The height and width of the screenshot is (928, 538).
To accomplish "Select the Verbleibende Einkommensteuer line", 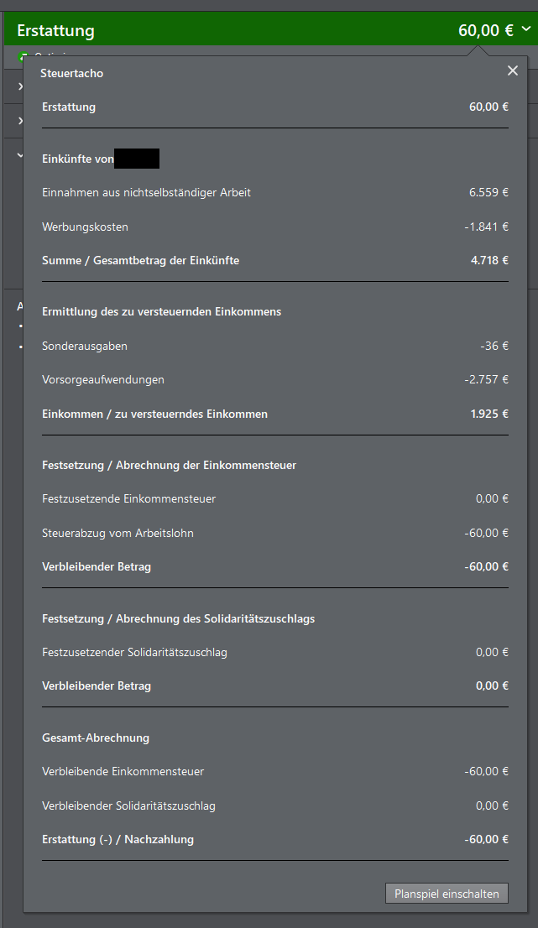I will (123, 771).
